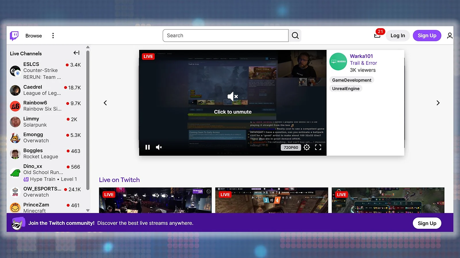Viewport: 460px width, 258px height.
Task: Open the first live stream thumbnail
Action: 155,200
